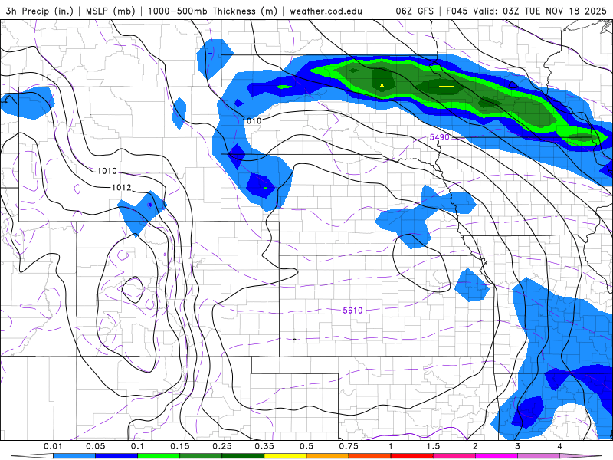The height and width of the screenshot is (460, 613).
Task: Click the orange colorbar swatch after 0.5
Action: click(328, 456)
